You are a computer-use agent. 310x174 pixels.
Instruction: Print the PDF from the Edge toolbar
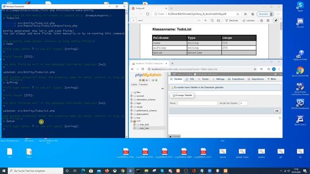tap(262, 20)
